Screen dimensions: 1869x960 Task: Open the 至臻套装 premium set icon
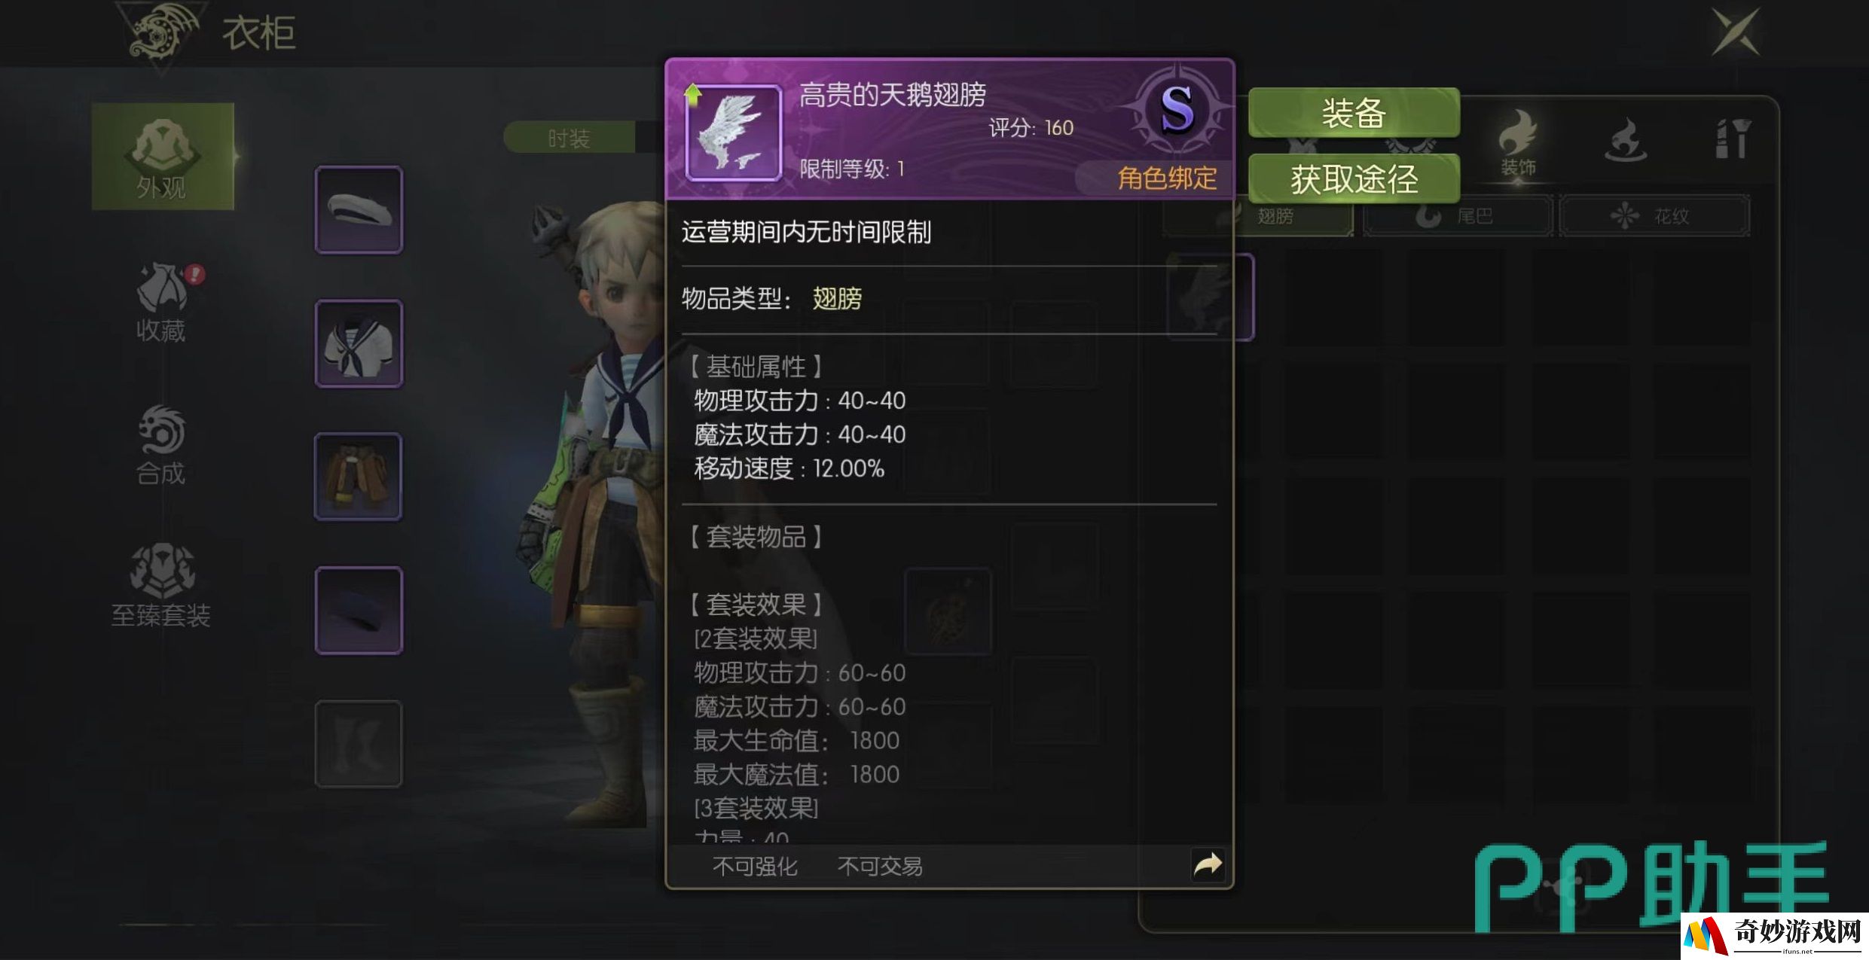point(160,586)
